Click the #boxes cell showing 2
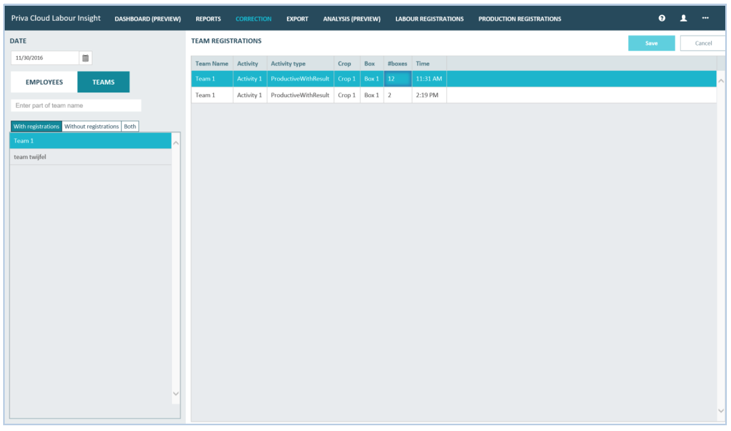731x431 pixels. (397, 95)
